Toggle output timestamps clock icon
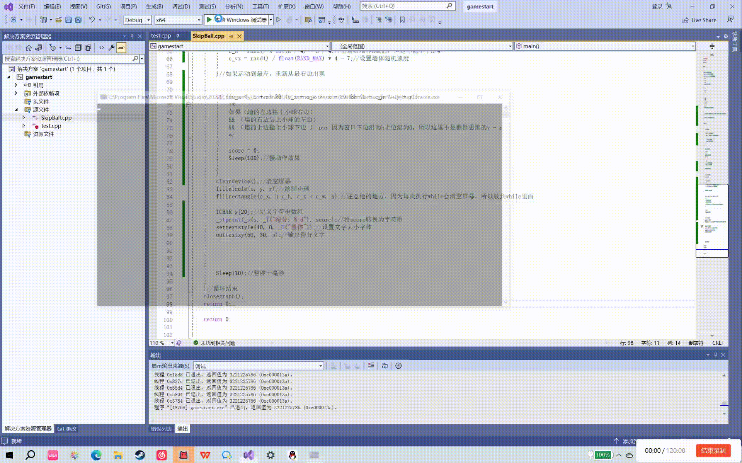This screenshot has width=742, height=463. (398, 366)
